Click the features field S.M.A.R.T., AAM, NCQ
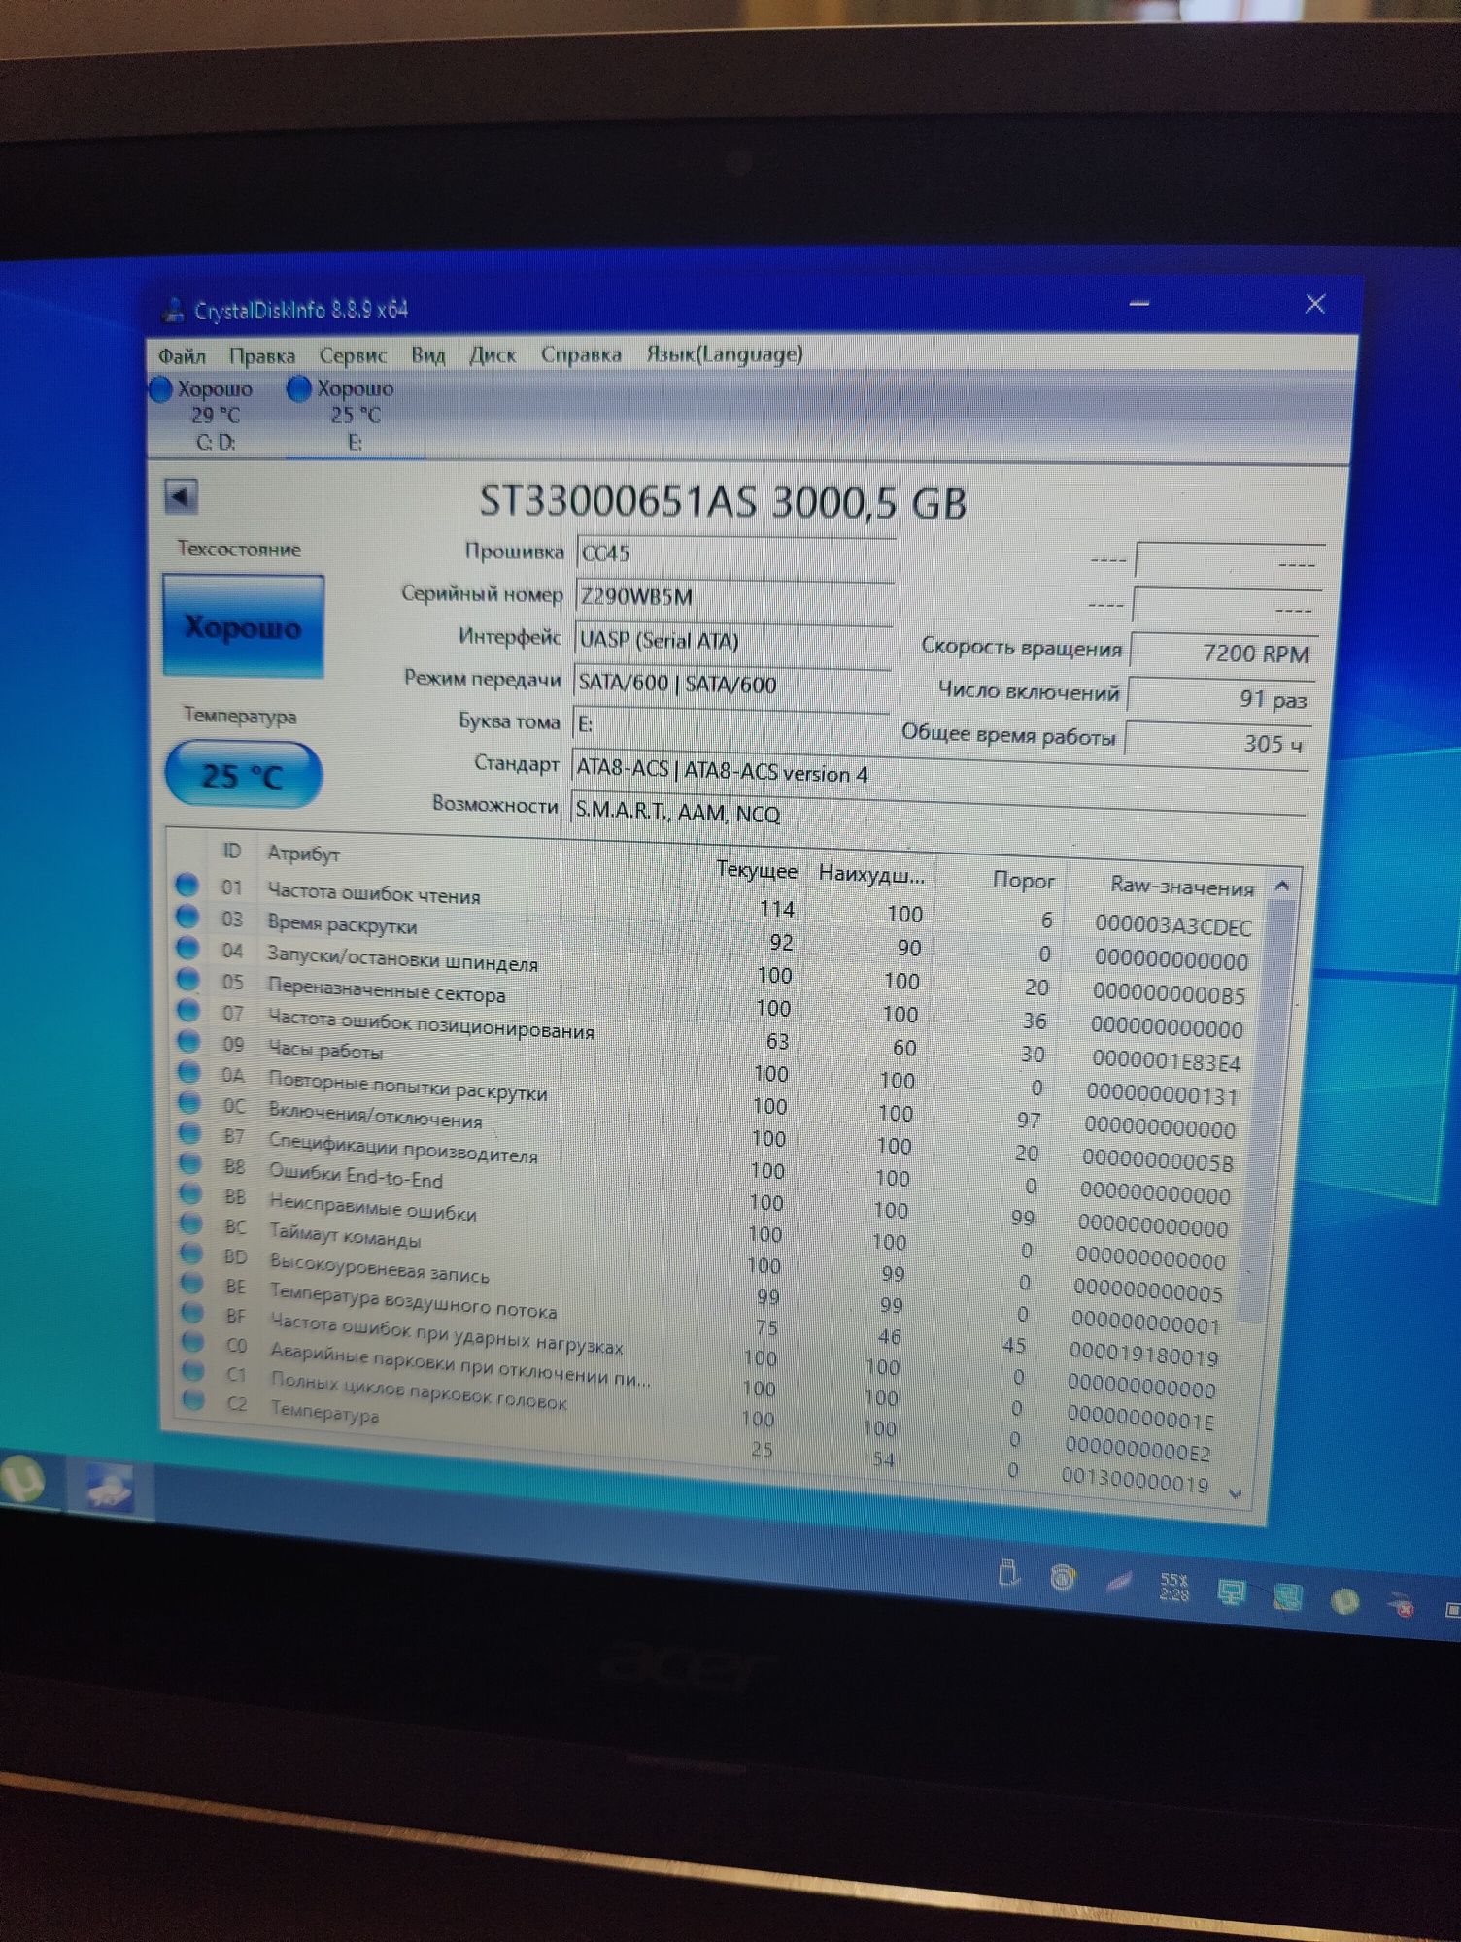1461x1942 pixels. [937, 812]
